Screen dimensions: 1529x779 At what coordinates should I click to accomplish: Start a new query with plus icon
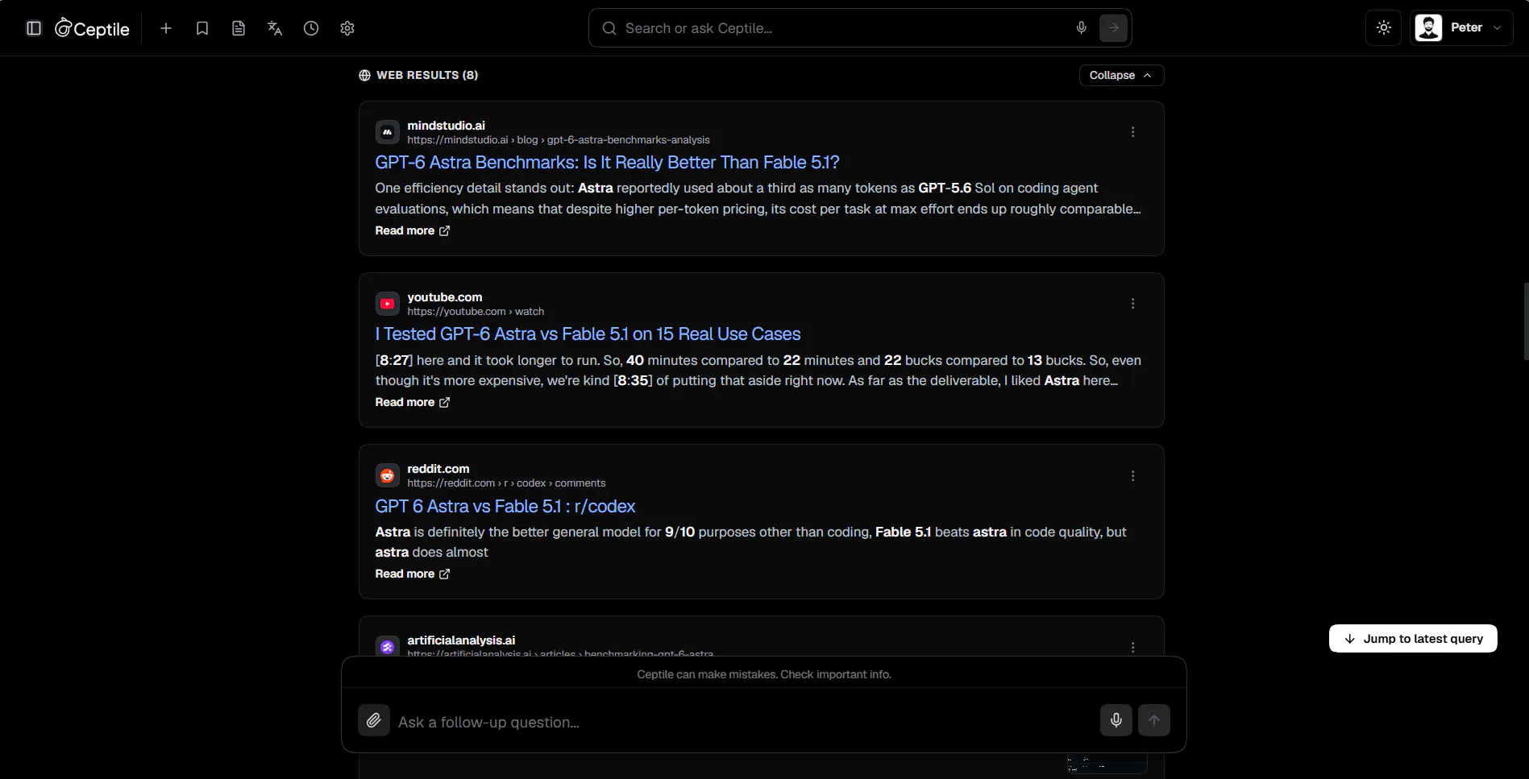166,28
